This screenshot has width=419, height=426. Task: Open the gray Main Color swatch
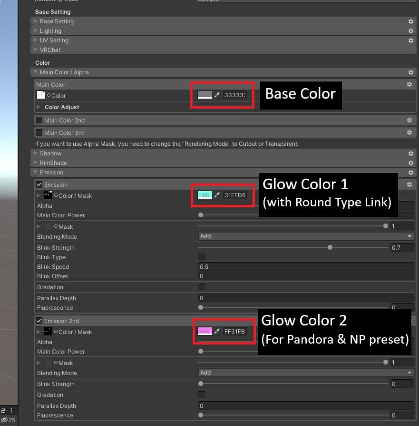205,95
